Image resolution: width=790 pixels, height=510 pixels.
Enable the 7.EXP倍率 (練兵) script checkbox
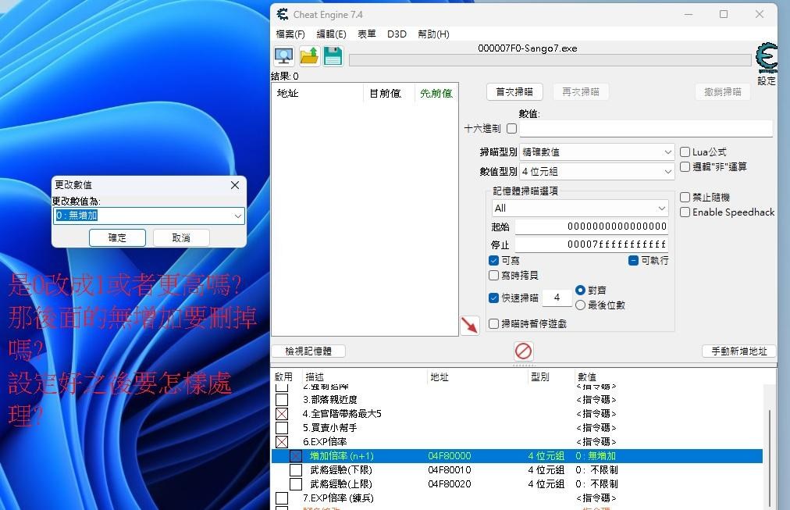click(x=282, y=498)
